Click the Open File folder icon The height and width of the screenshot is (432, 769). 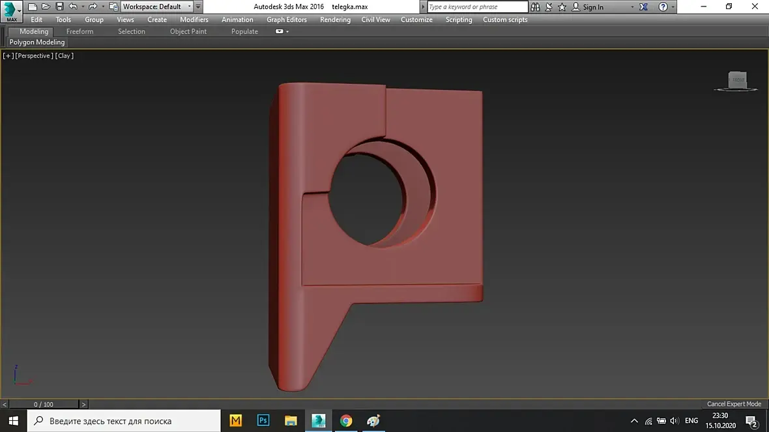click(x=46, y=7)
